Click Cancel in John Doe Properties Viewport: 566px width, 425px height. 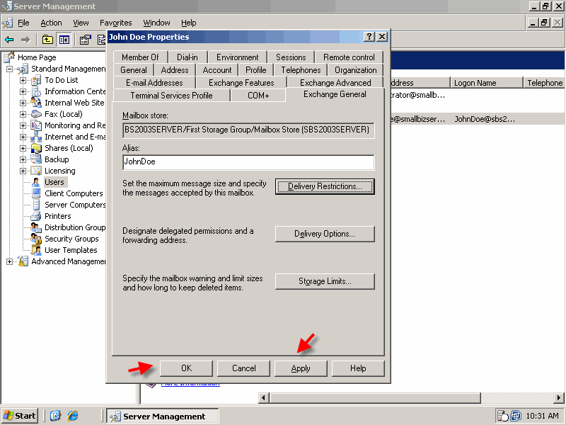(243, 368)
